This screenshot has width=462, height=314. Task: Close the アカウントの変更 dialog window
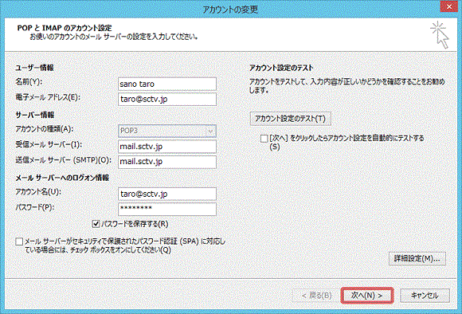point(449,6)
